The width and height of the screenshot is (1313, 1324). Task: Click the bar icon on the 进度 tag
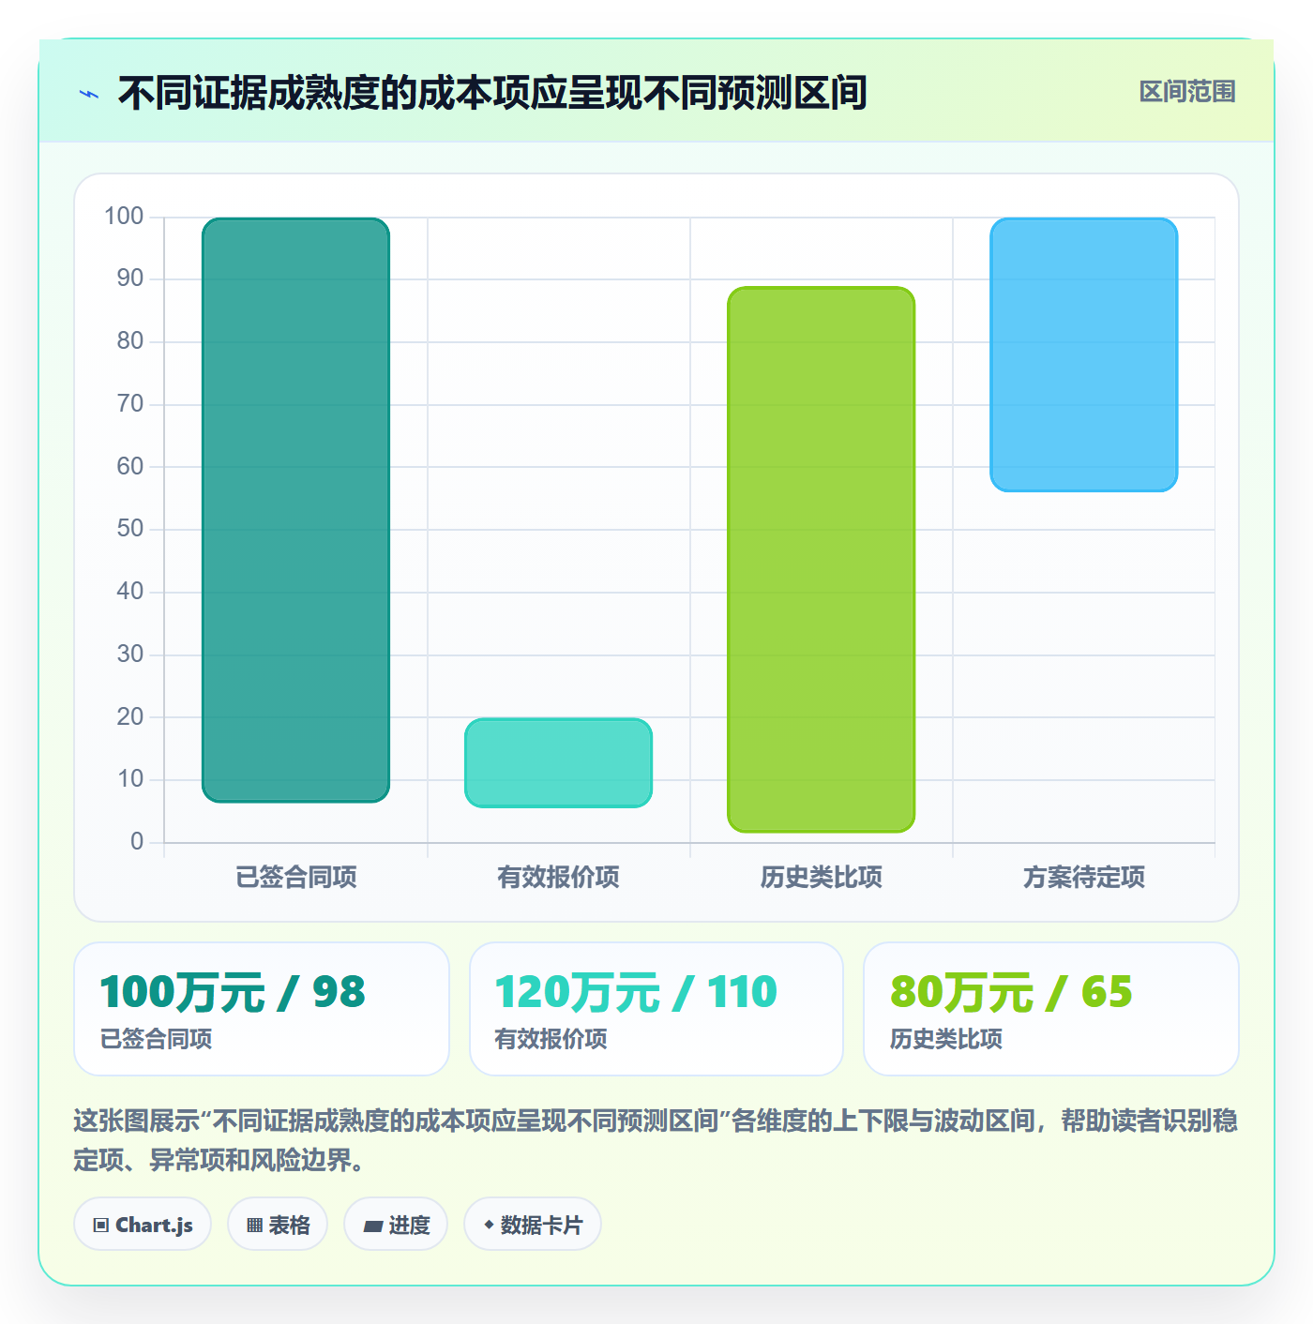click(373, 1226)
